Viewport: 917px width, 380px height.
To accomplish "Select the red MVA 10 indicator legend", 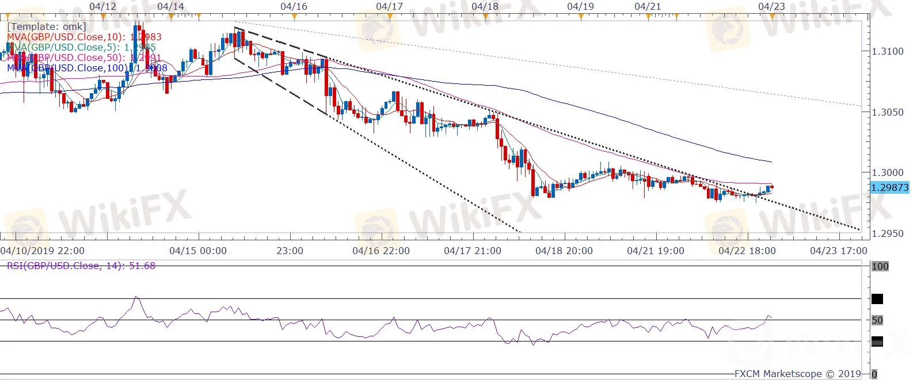I will [x=84, y=37].
